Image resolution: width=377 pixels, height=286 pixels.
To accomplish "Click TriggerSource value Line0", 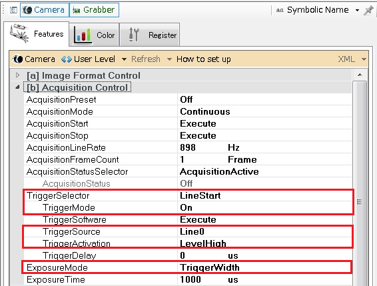I will 192,231.
